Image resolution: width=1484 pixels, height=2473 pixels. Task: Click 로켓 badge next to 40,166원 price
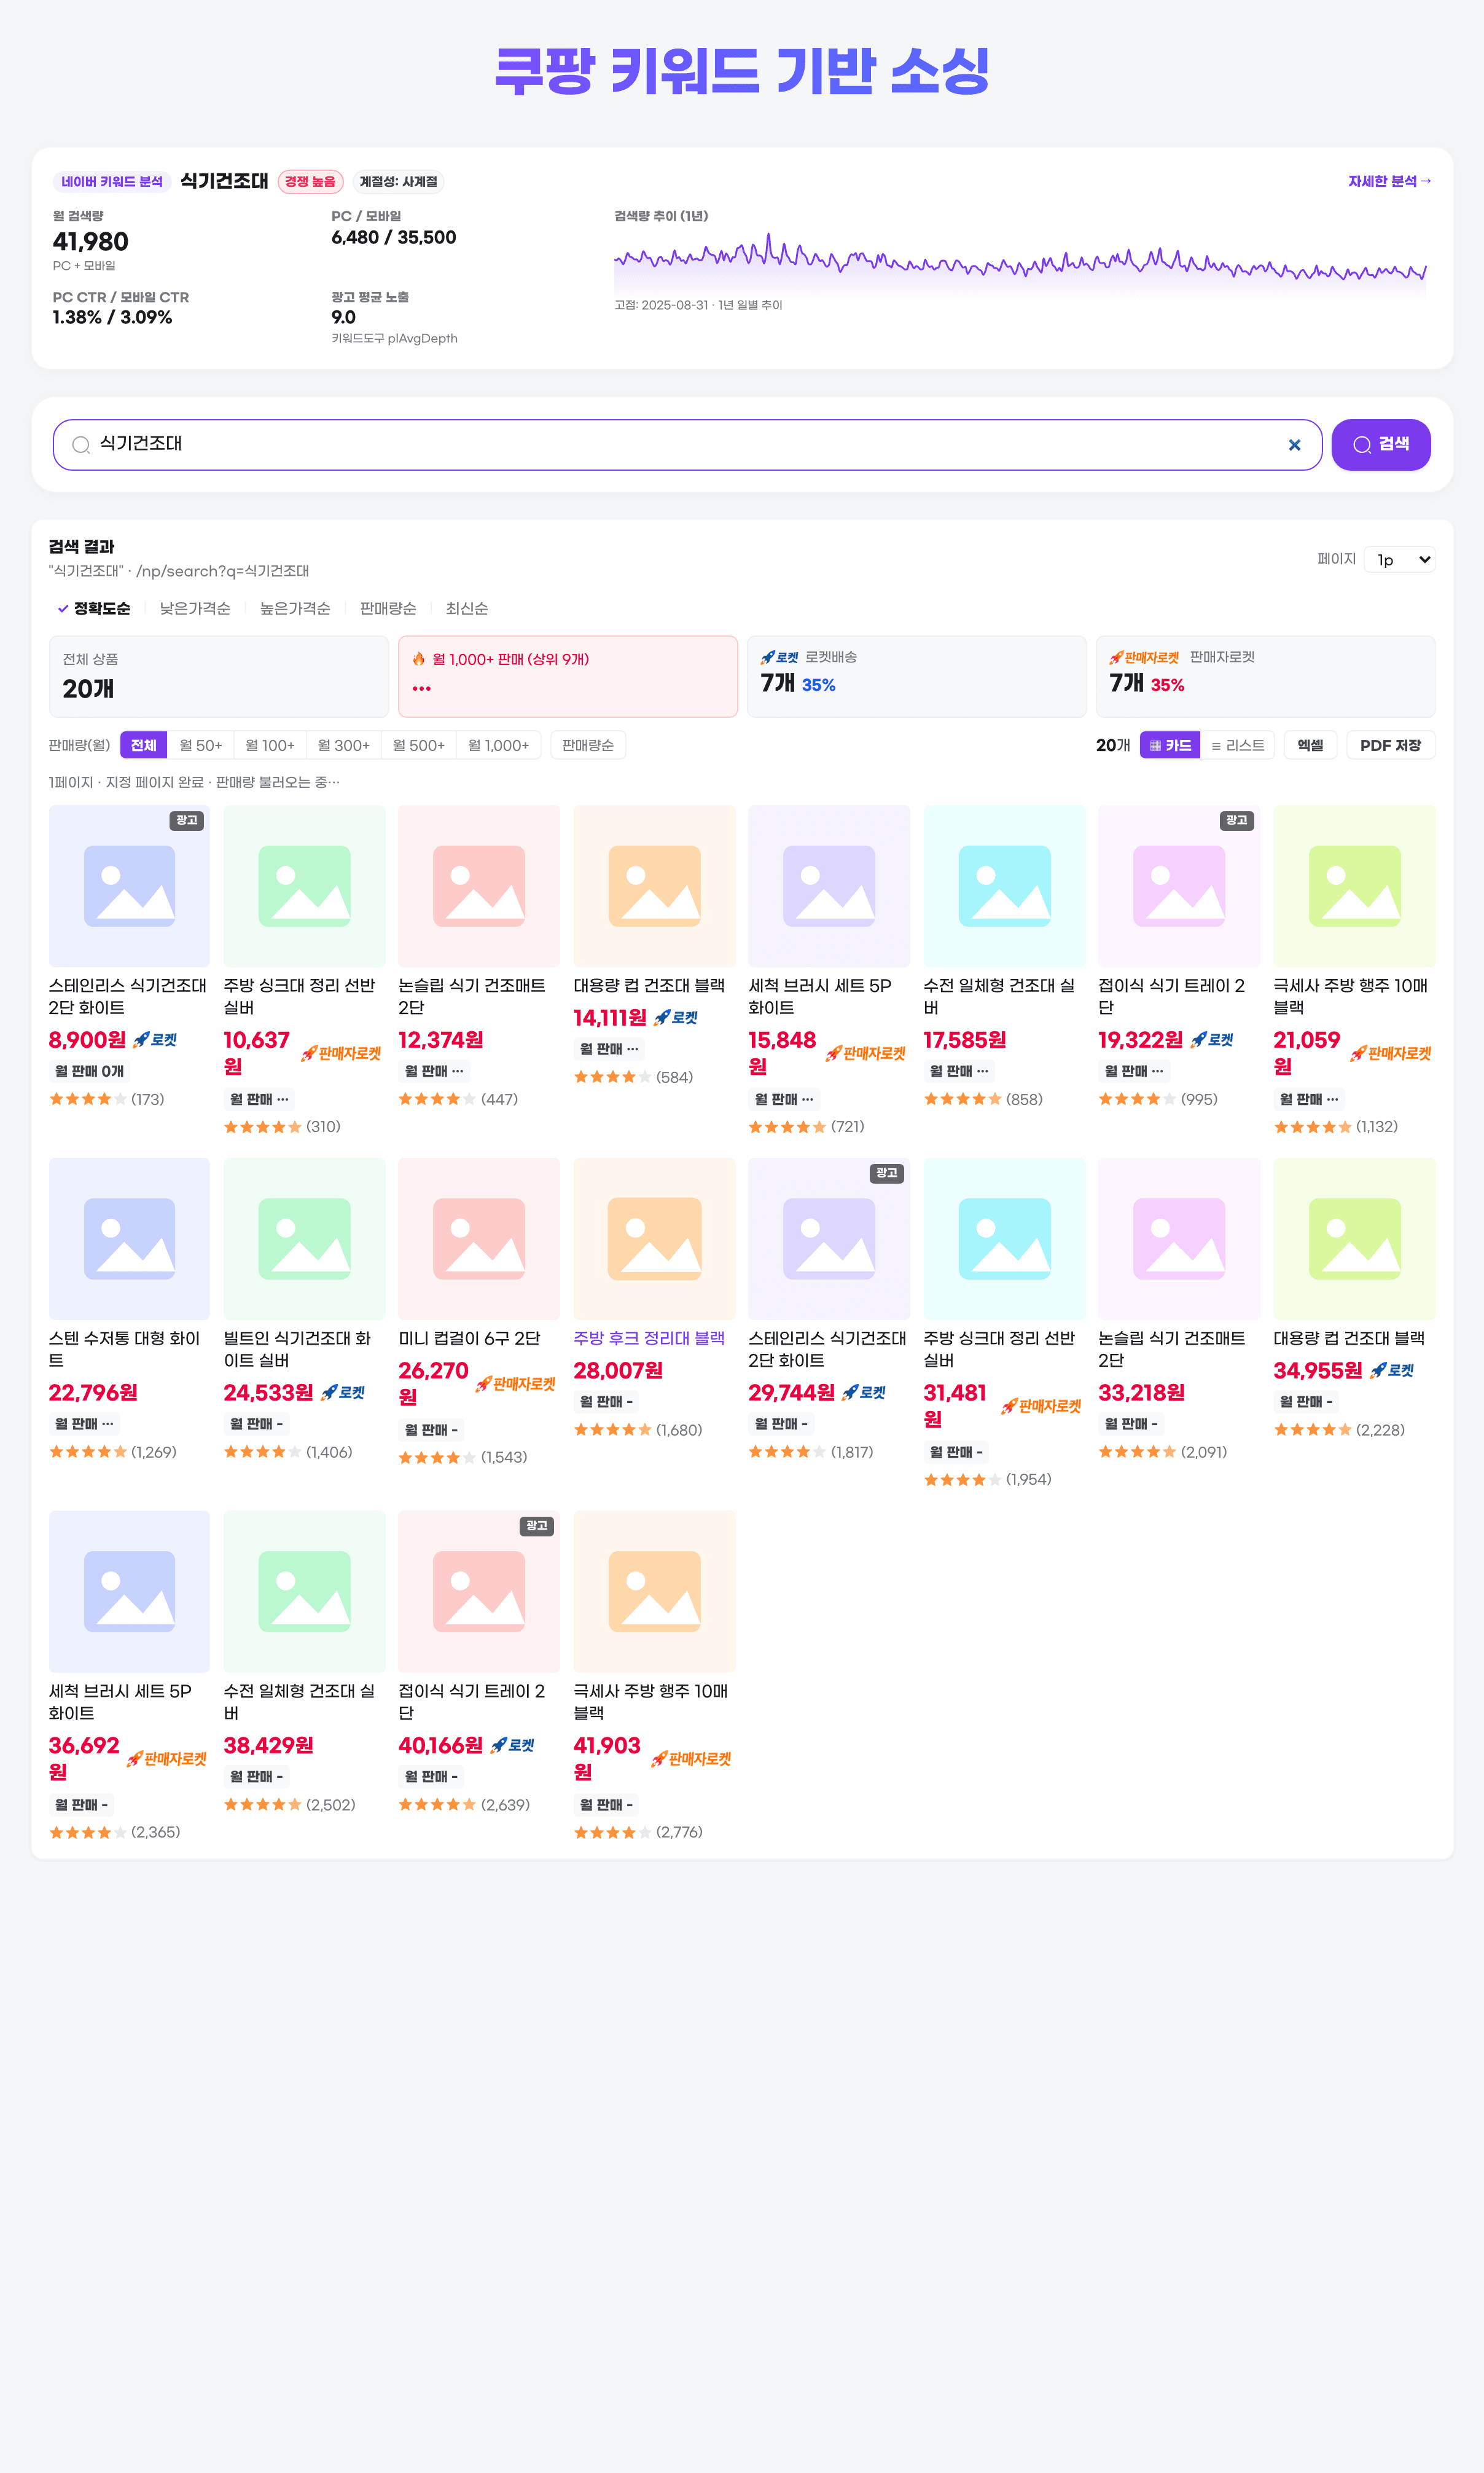tap(512, 1745)
